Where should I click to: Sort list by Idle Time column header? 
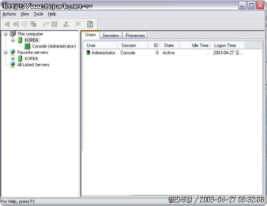[195, 45]
